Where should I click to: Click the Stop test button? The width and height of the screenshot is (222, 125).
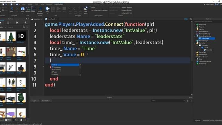tap(64, 9)
